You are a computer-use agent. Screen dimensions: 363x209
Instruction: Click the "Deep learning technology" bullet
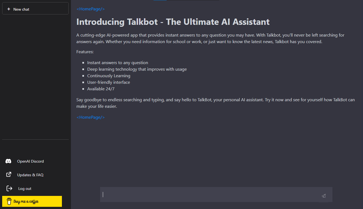(x=137, y=69)
